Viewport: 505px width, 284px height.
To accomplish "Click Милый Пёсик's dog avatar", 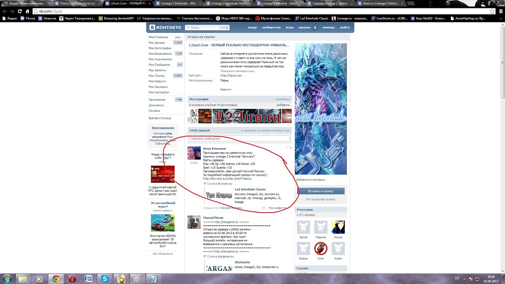I will [194, 222].
